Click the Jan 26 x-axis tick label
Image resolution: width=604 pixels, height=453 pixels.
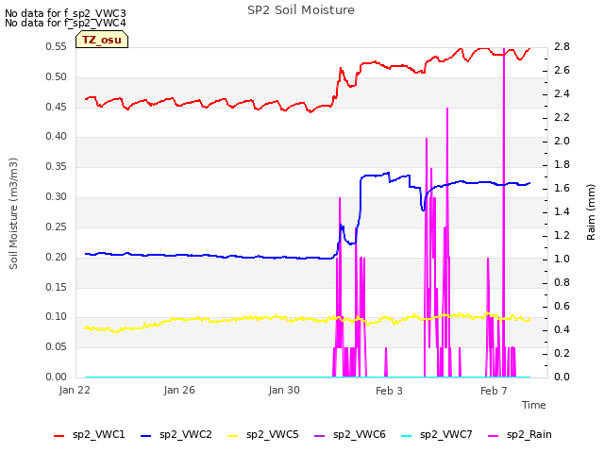tap(179, 390)
